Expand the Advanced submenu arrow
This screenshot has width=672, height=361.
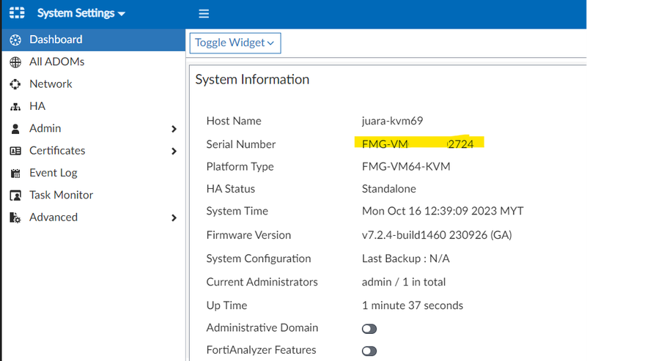(x=174, y=218)
